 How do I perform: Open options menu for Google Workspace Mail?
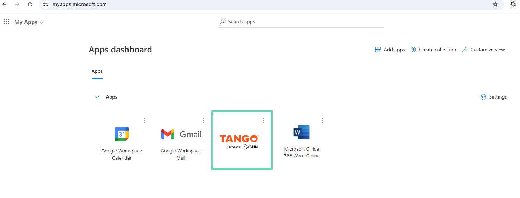tap(204, 120)
